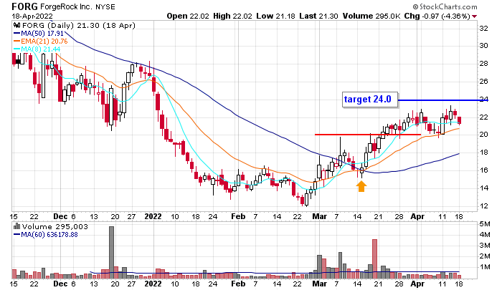The image size is (502, 290).
Task: Click the 2022 label under the price chart
Action: pyautogui.click(x=153, y=216)
